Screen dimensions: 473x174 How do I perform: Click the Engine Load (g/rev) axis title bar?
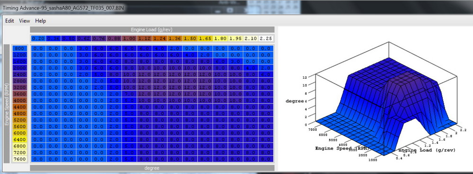coord(152,29)
